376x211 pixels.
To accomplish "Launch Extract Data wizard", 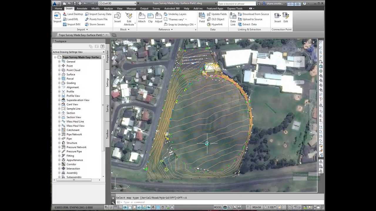I will (x=247, y=24).
